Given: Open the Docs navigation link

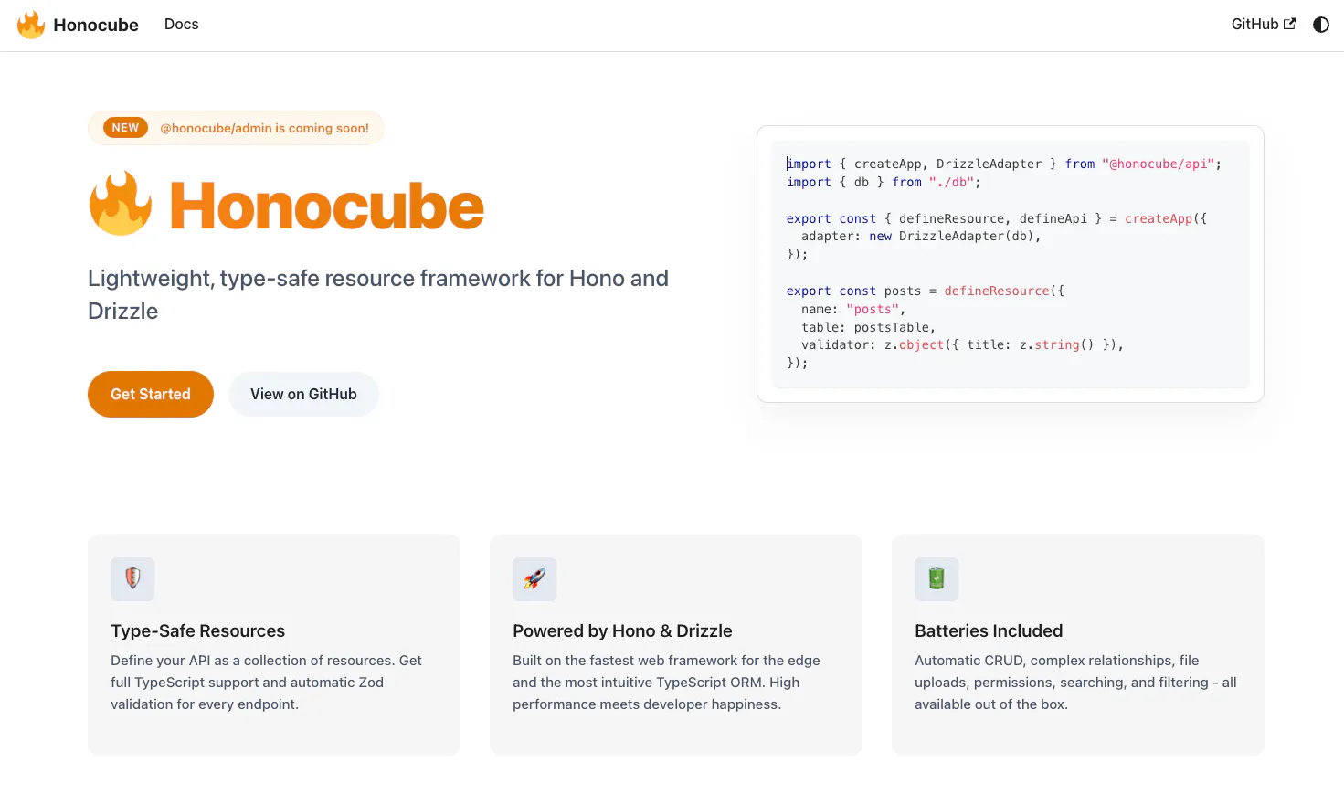Looking at the screenshot, I should [181, 25].
